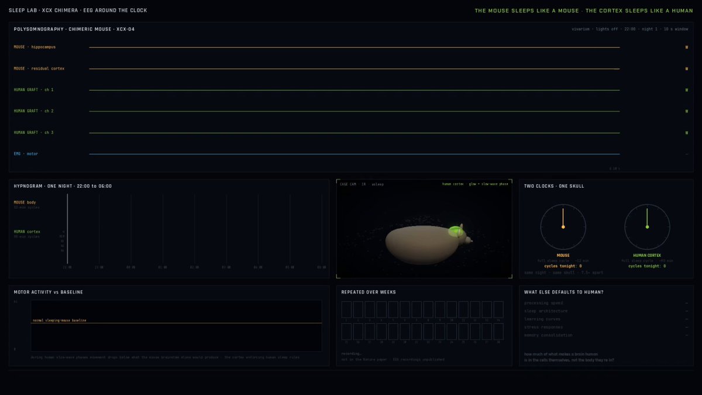Click the HYPNOGRAM · ONE NIGHT panel heading
This screenshot has width=702, height=395.
63,186
